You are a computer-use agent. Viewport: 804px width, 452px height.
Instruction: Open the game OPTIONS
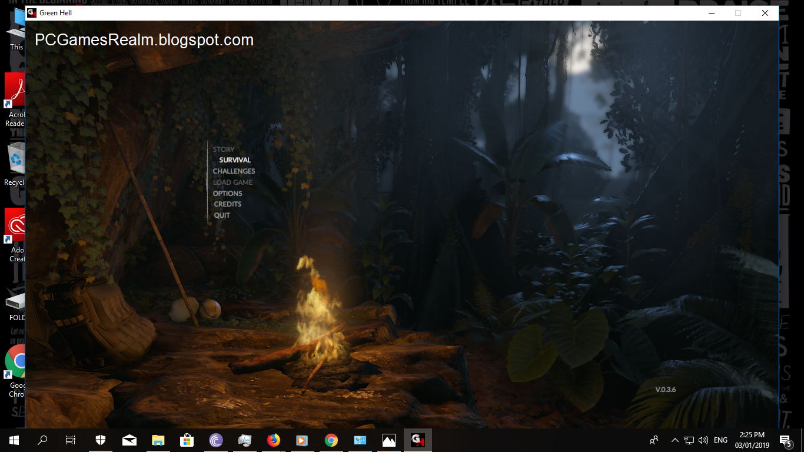[x=227, y=194]
